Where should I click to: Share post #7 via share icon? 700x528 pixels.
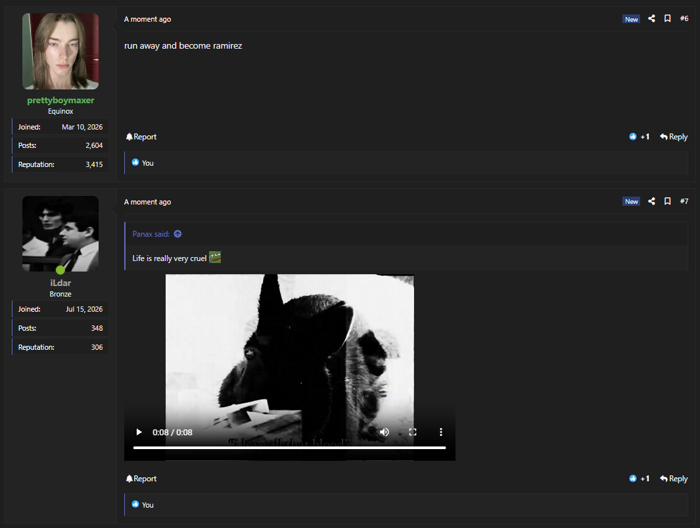(x=651, y=201)
